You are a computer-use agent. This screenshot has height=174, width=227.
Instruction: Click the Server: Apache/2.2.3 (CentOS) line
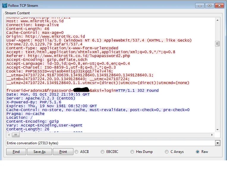pos(41,98)
